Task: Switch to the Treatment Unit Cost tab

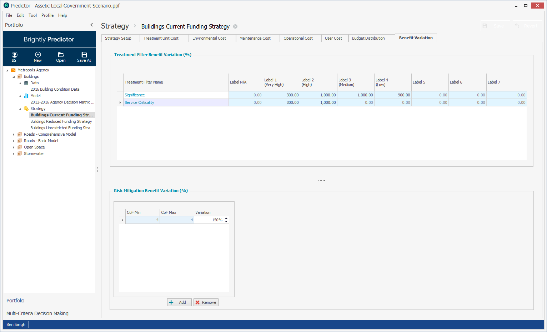Action: click(x=161, y=38)
